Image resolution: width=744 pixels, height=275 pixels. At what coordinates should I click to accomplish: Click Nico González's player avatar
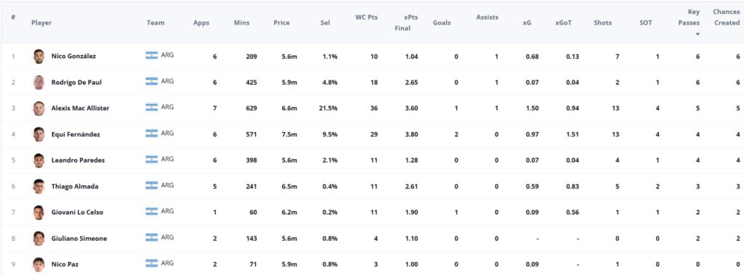[x=39, y=57]
